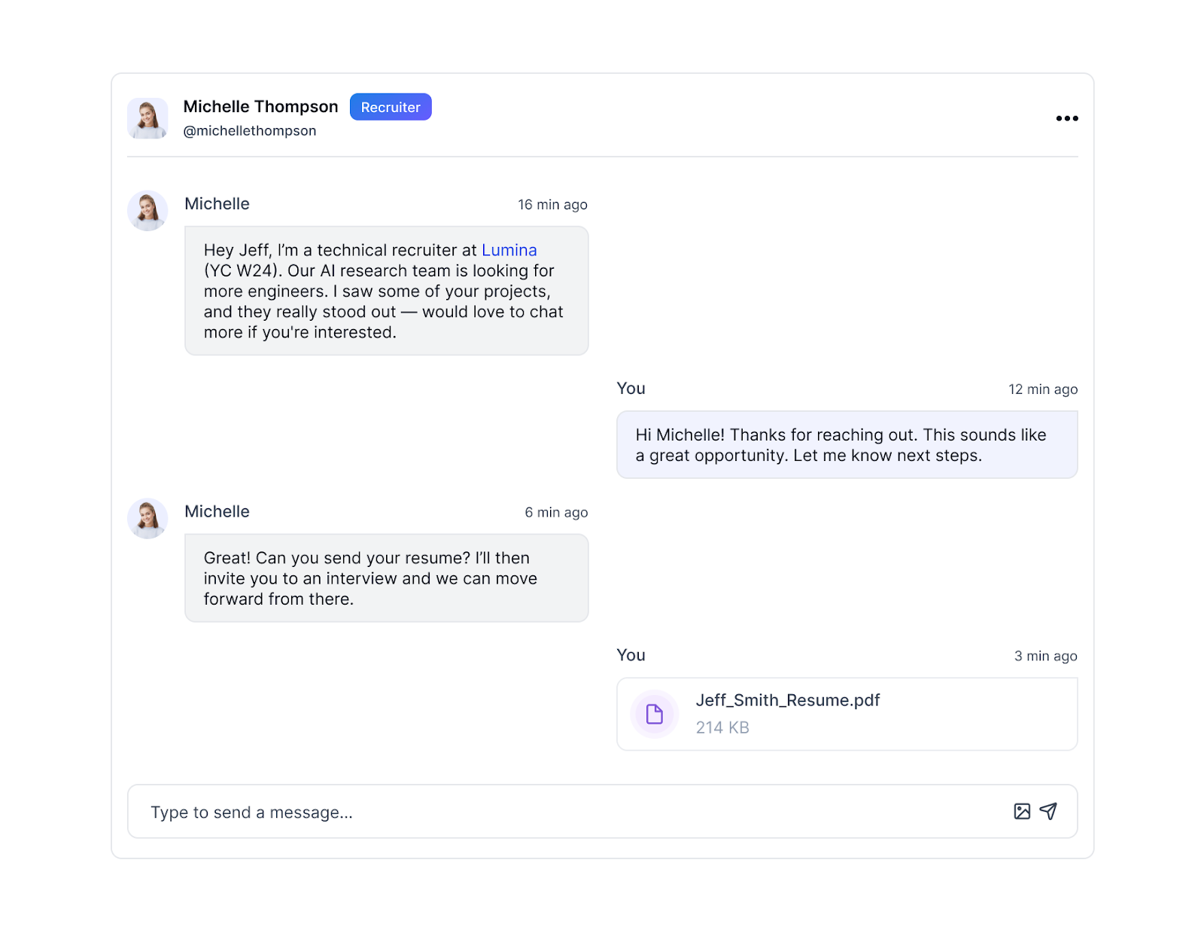Click the 'Hi Michelle! Thanks for reaching out' message

pyautogui.click(x=847, y=445)
